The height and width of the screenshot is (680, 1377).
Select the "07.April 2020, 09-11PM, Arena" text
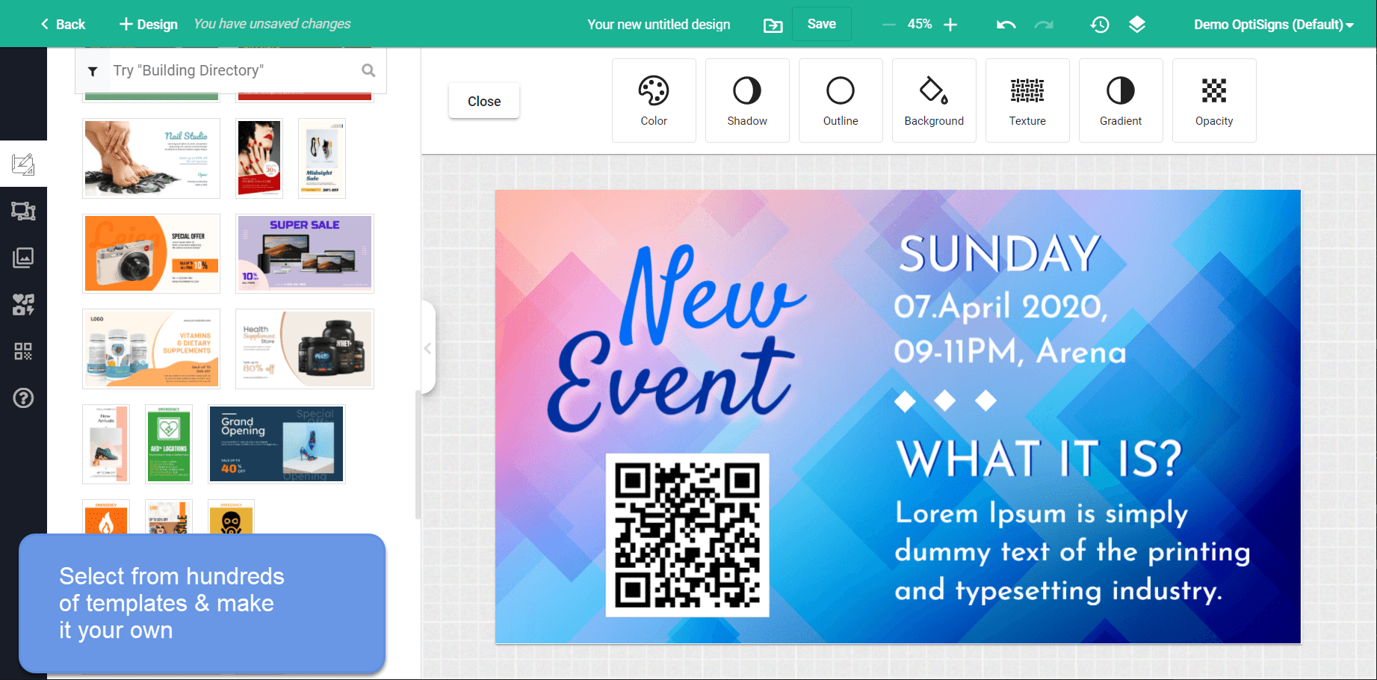pyautogui.click(x=1010, y=329)
